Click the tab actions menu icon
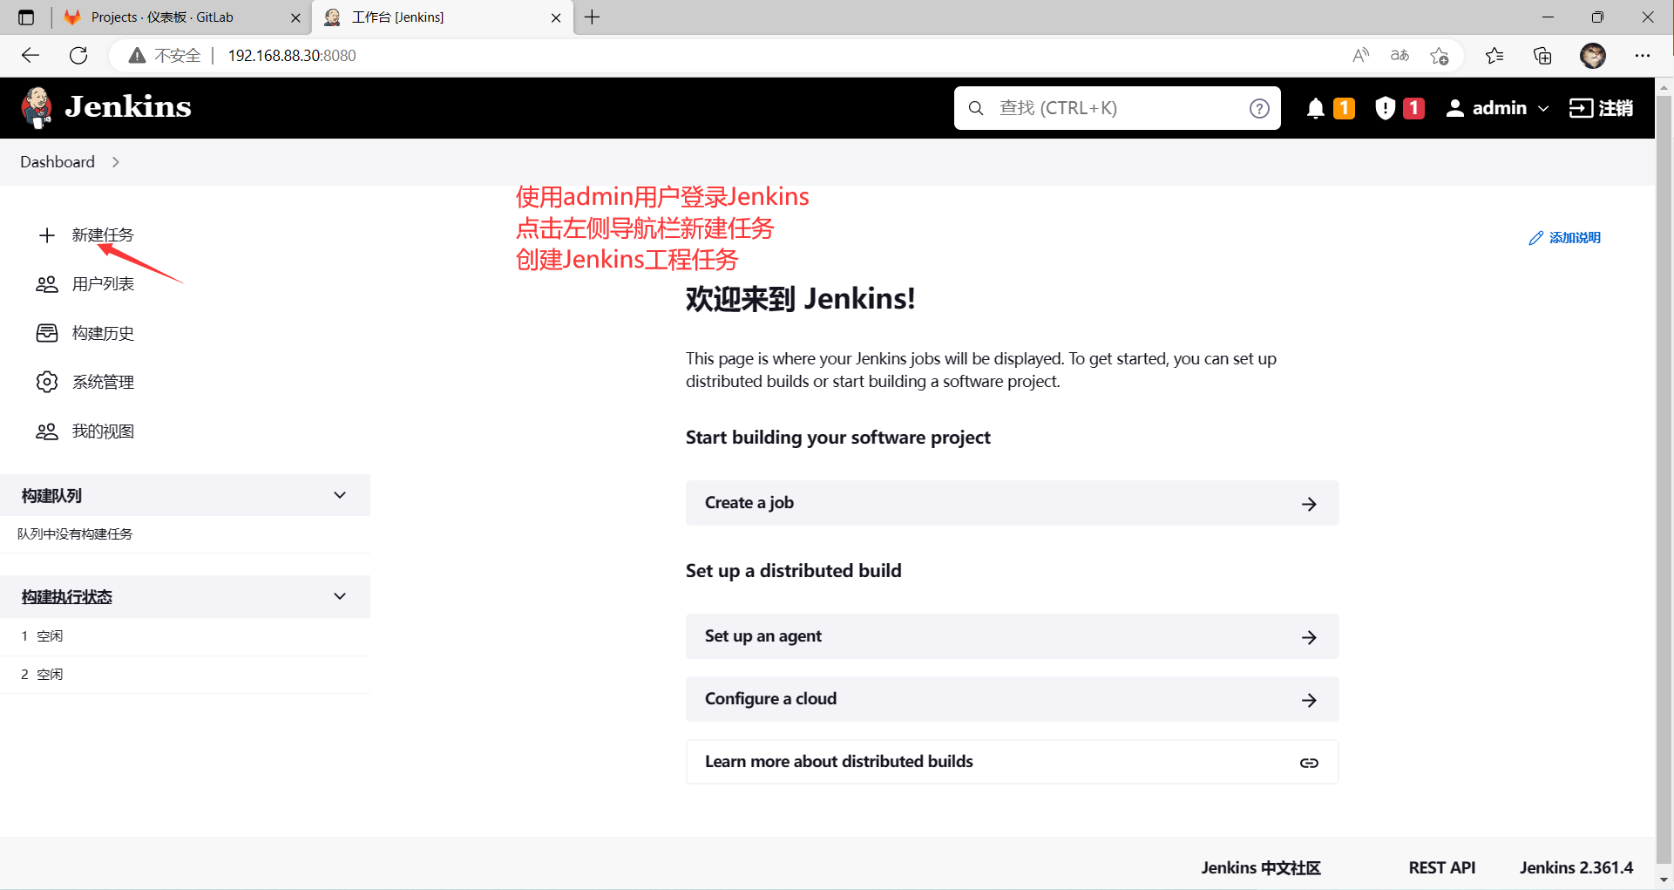The width and height of the screenshot is (1674, 890). 26,17
